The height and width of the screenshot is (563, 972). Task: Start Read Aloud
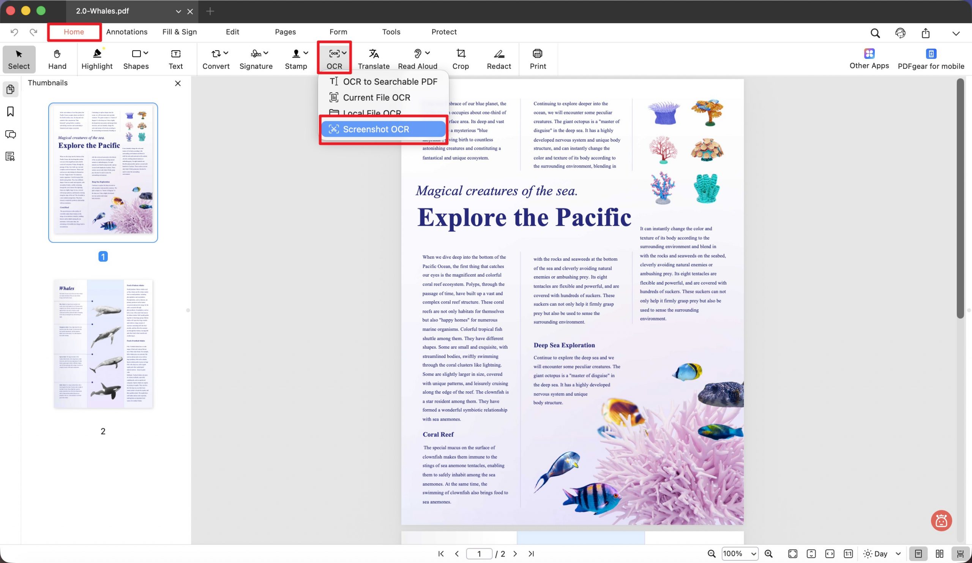[417, 59]
